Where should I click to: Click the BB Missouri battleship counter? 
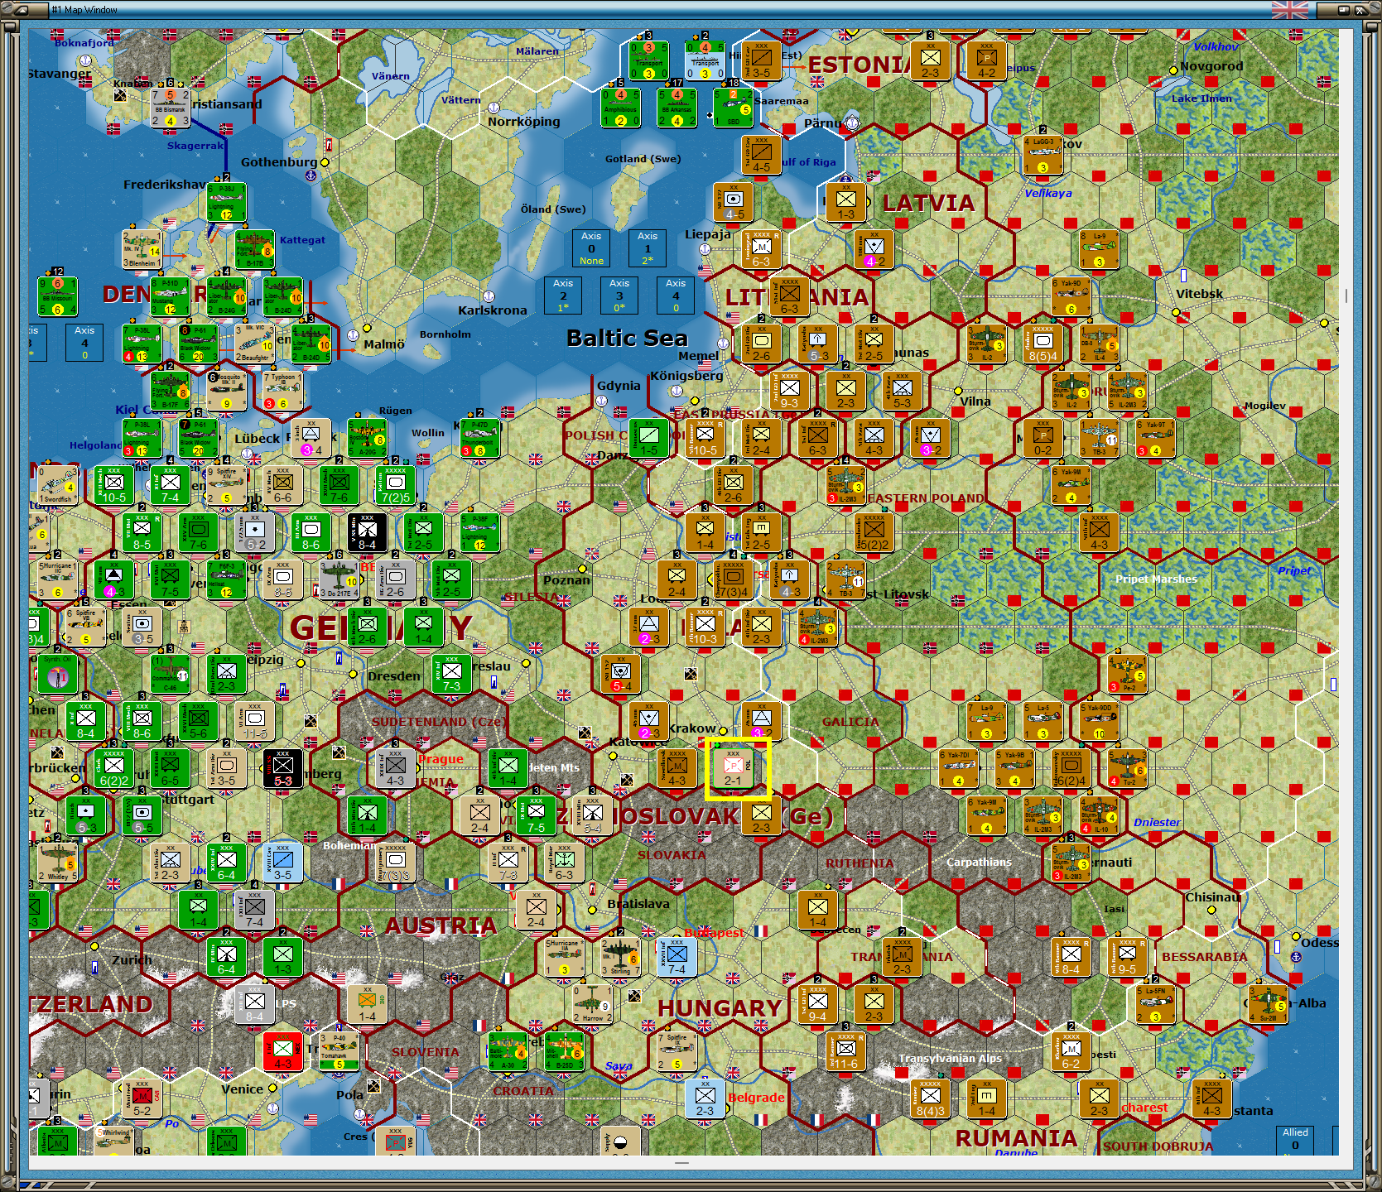57,296
